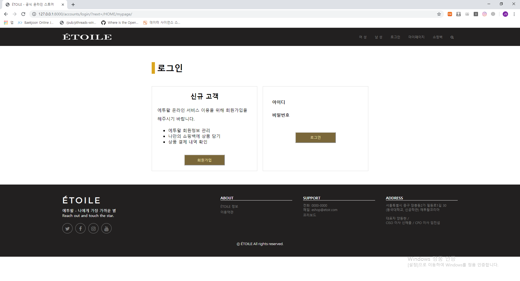Open the JS profile avatar in Chrome
The width and height of the screenshot is (520, 281).
(505, 14)
